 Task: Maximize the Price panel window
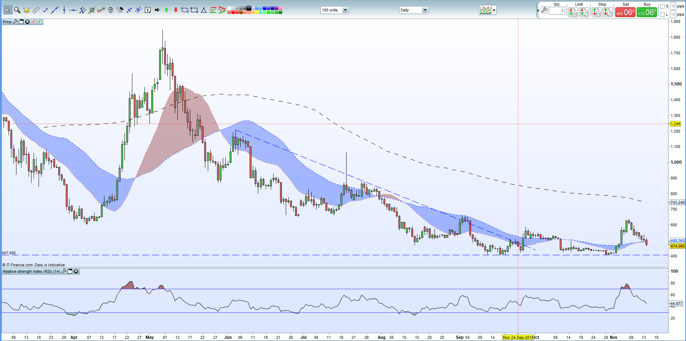21,22
